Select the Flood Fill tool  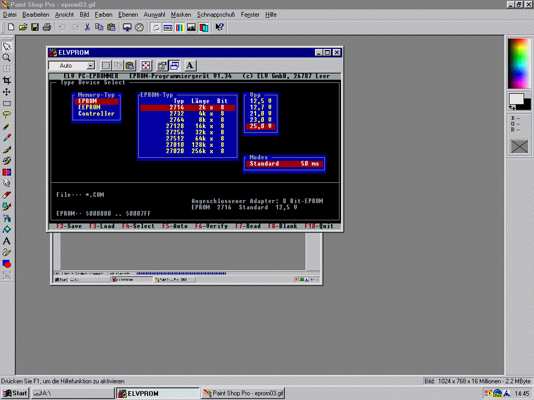click(7, 229)
